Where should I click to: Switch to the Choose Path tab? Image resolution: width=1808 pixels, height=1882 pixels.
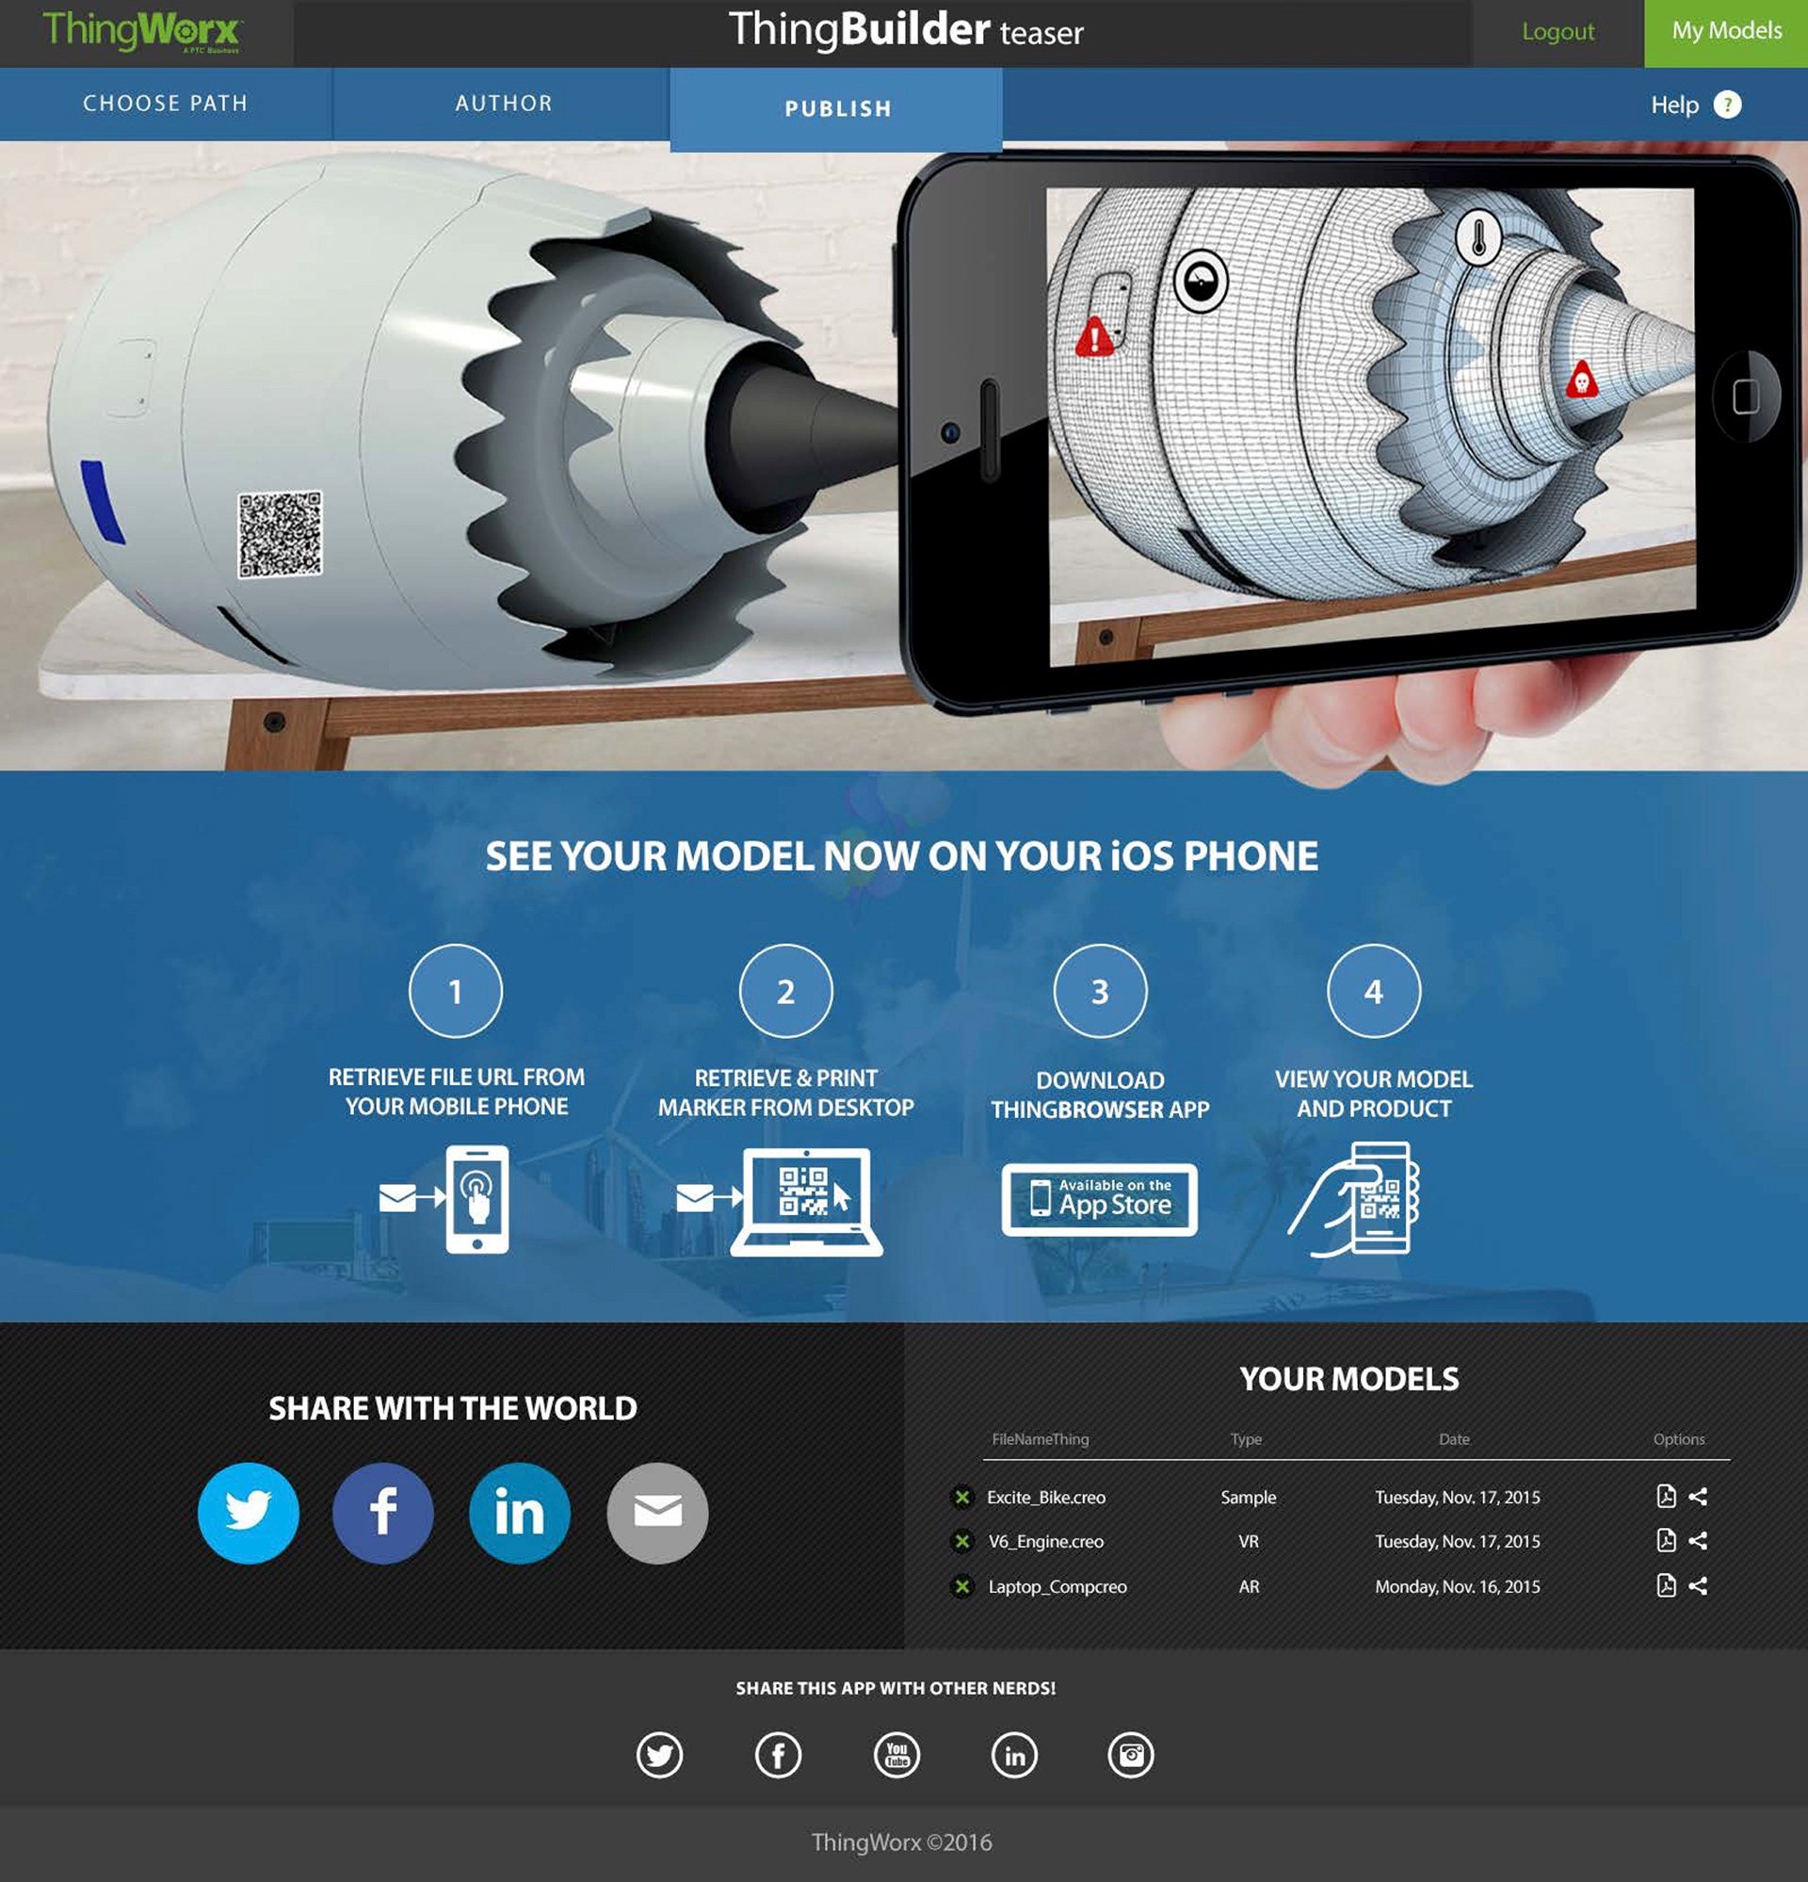(x=165, y=104)
